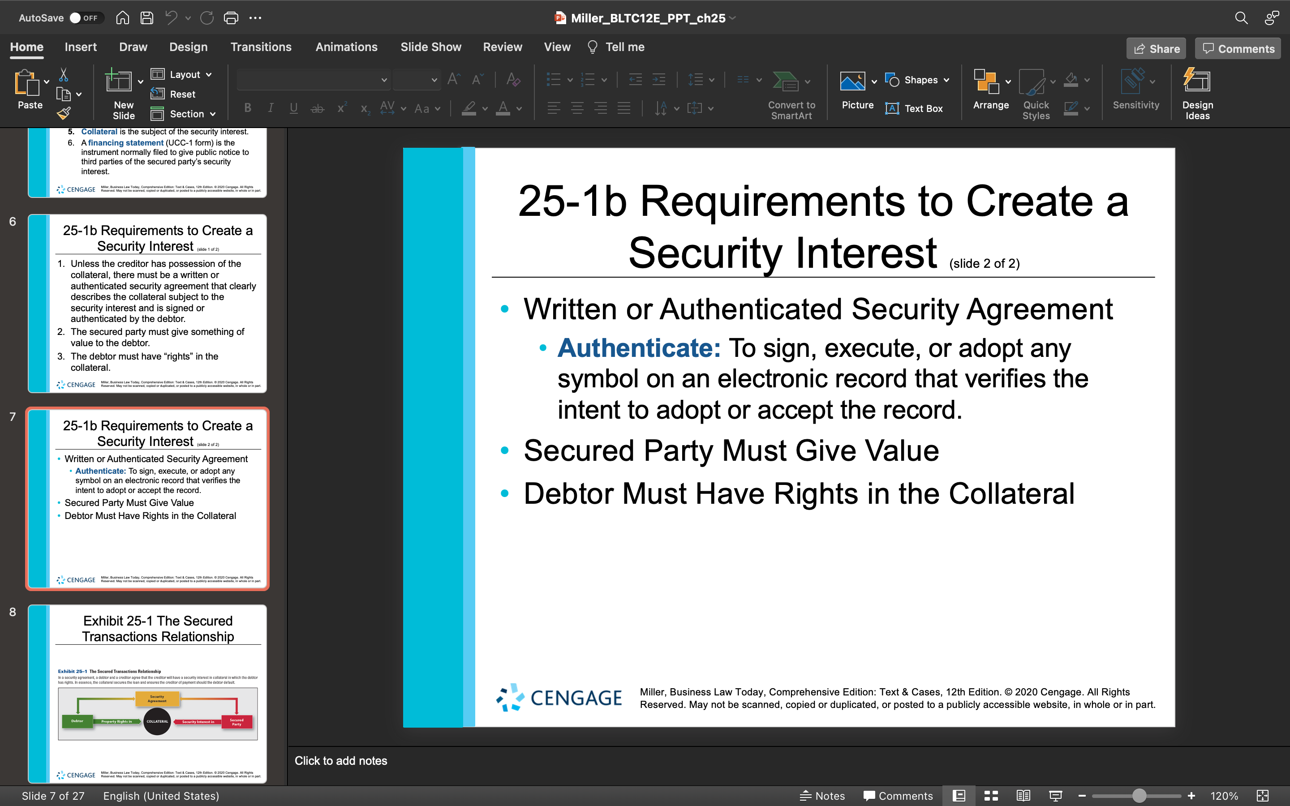The width and height of the screenshot is (1290, 806).
Task: Adjust the zoom slider handle
Action: coord(1139,795)
